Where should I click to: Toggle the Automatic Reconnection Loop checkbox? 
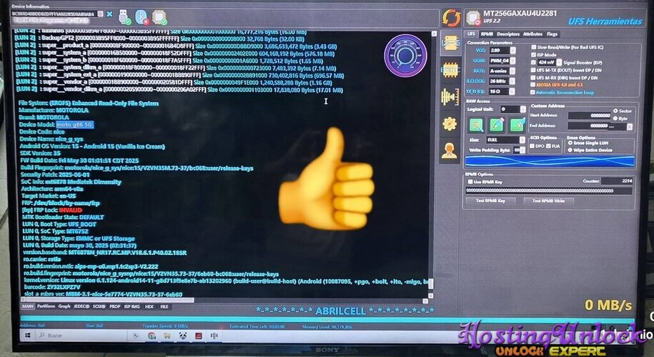click(532, 93)
